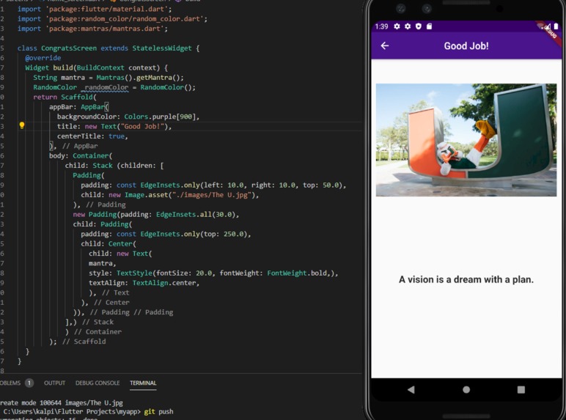The width and height of the screenshot is (566, 420).
Task: Click the second gear icon in the status bar
Action: click(x=408, y=26)
